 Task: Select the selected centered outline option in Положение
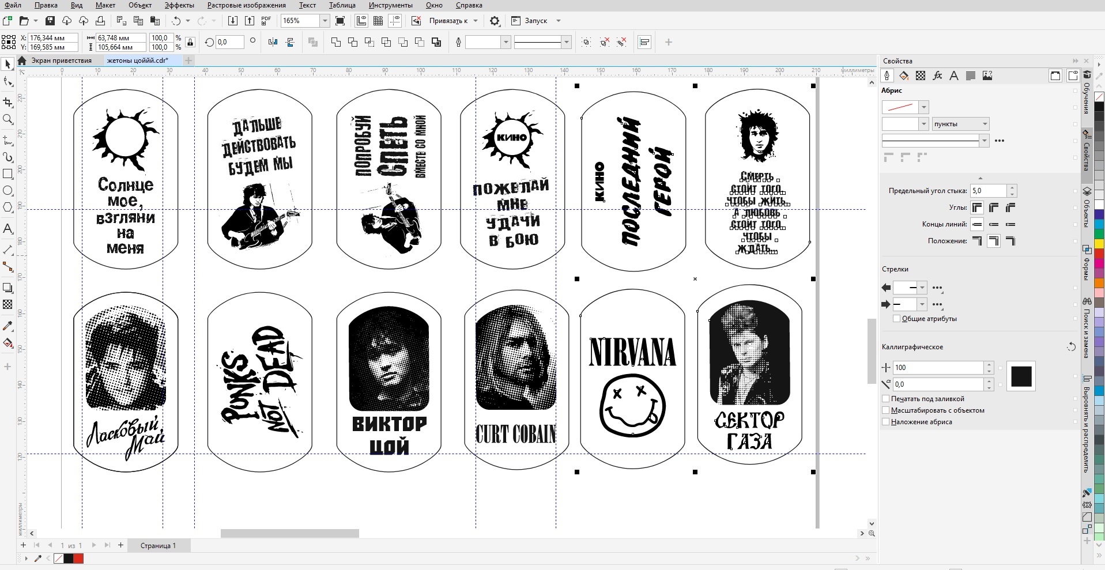(994, 241)
